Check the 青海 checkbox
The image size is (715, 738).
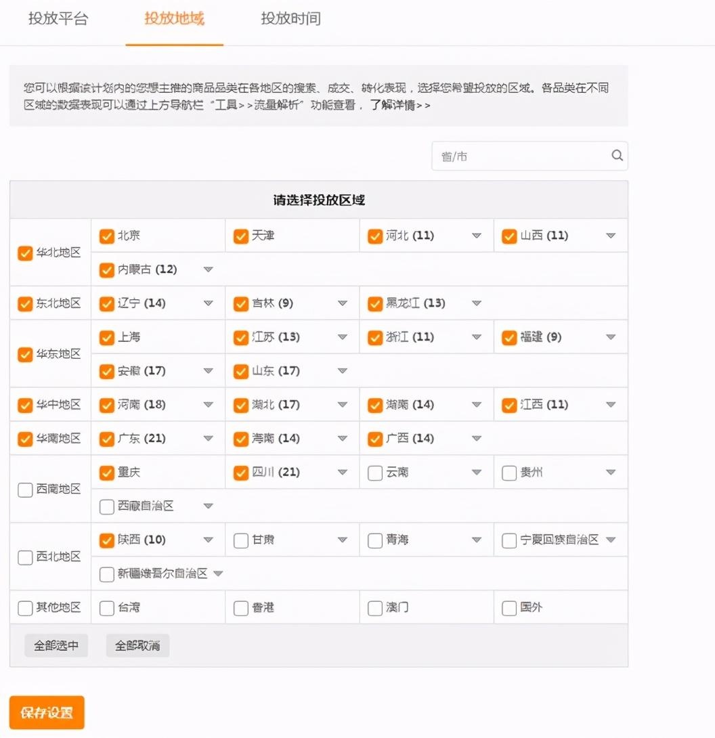point(375,540)
